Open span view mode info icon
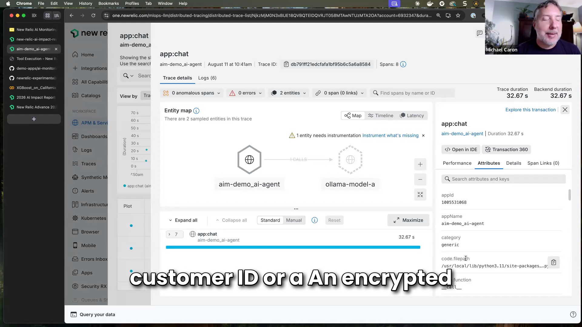 tap(315, 220)
